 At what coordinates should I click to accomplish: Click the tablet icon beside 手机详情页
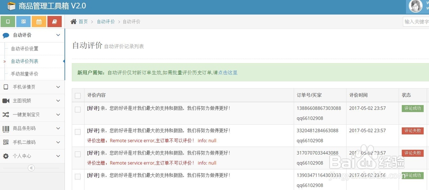pyautogui.click(x=6, y=87)
